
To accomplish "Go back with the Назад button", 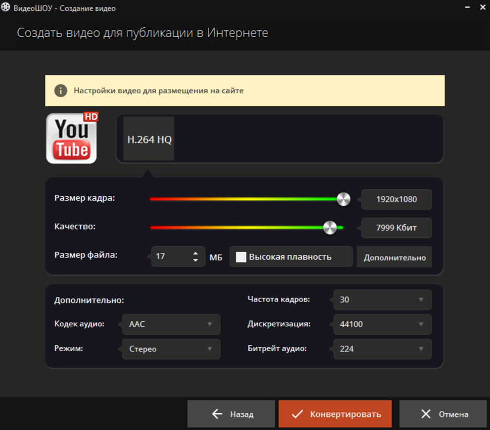I will [x=231, y=414].
